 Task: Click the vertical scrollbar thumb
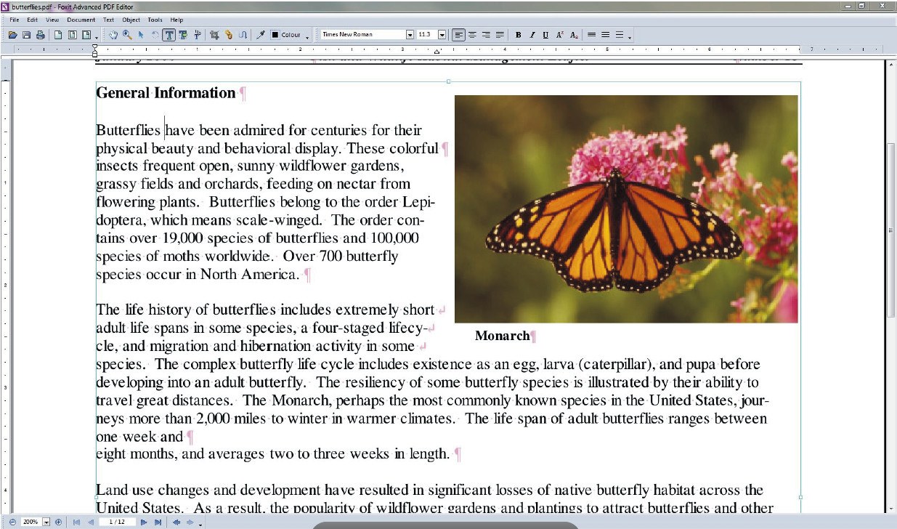pos(892,230)
